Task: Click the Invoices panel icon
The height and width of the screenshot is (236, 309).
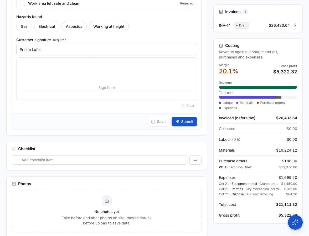Action: [221, 12]
